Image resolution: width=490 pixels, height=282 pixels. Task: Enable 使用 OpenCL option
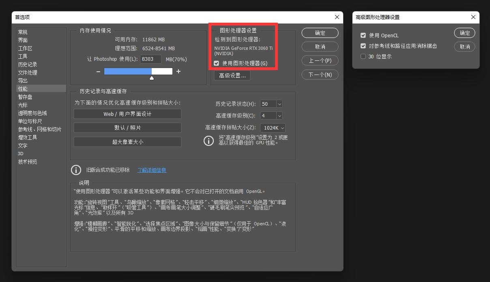coord(363,35)
